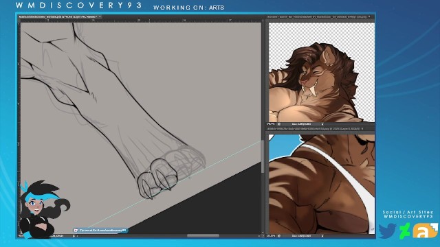This screenshot has width=440, height=247.
Task: Close the main sketch document tab
Action: [x=100, y=16]
